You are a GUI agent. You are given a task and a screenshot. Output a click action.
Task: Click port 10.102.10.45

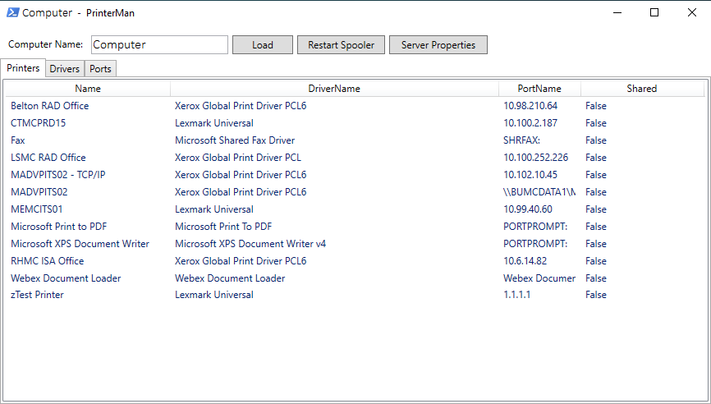530,175
